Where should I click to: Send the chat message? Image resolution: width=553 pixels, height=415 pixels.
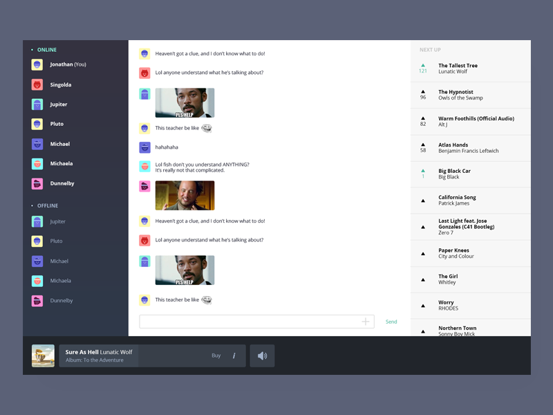coord(391,322)
